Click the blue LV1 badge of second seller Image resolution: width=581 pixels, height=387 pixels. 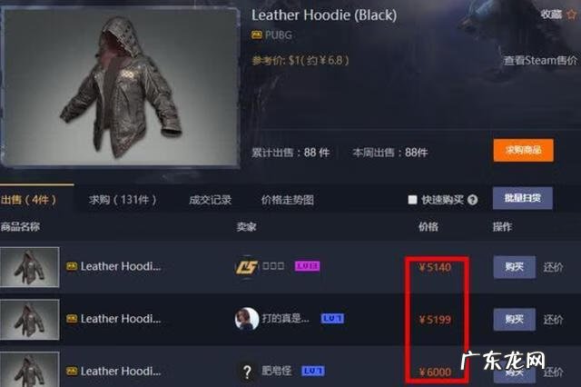[x=332, y=319]
